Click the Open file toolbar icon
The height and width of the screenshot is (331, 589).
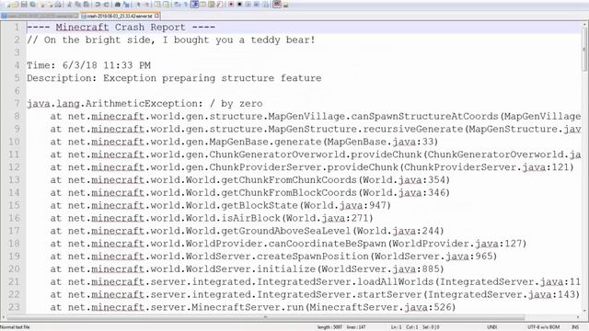[16, 5]
